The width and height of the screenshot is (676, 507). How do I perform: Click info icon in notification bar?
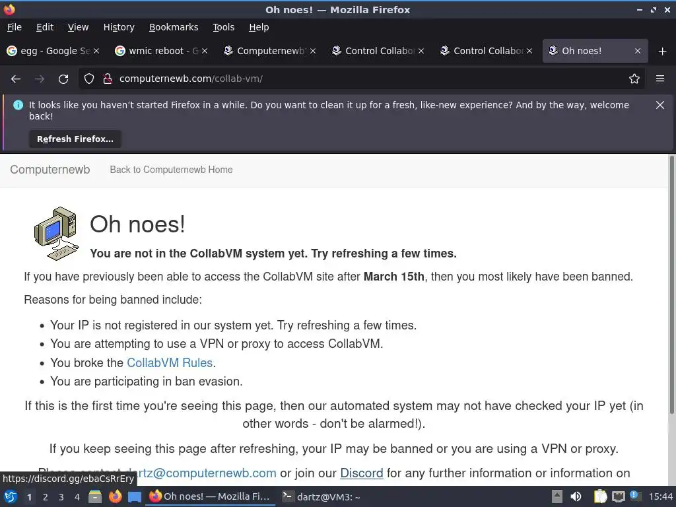click(x=18, y=105)
